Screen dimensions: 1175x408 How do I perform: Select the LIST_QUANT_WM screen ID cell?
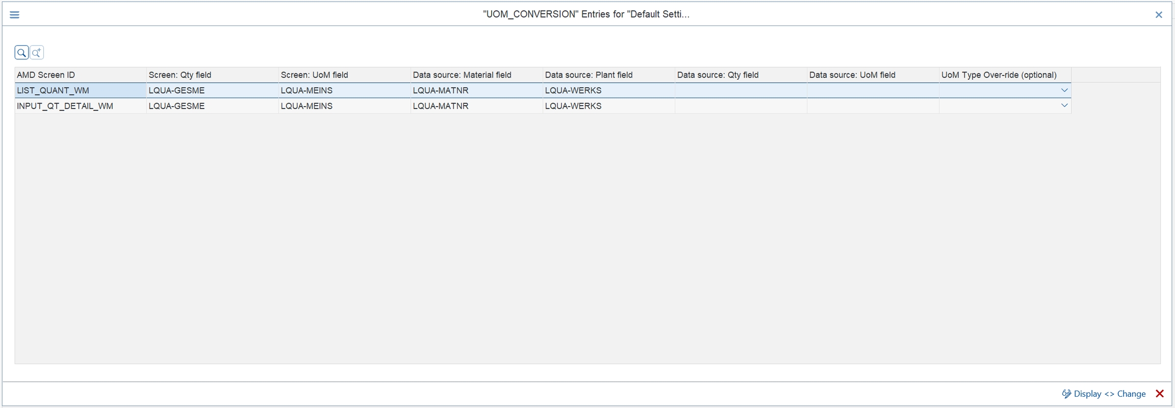(80, 91)
